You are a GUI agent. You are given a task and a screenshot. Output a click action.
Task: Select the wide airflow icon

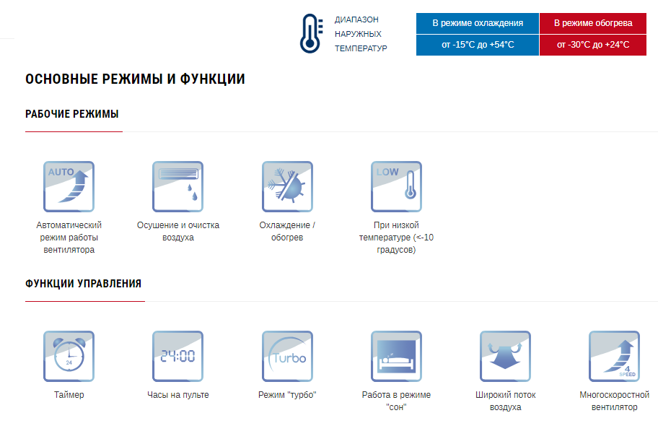point(505,356)
